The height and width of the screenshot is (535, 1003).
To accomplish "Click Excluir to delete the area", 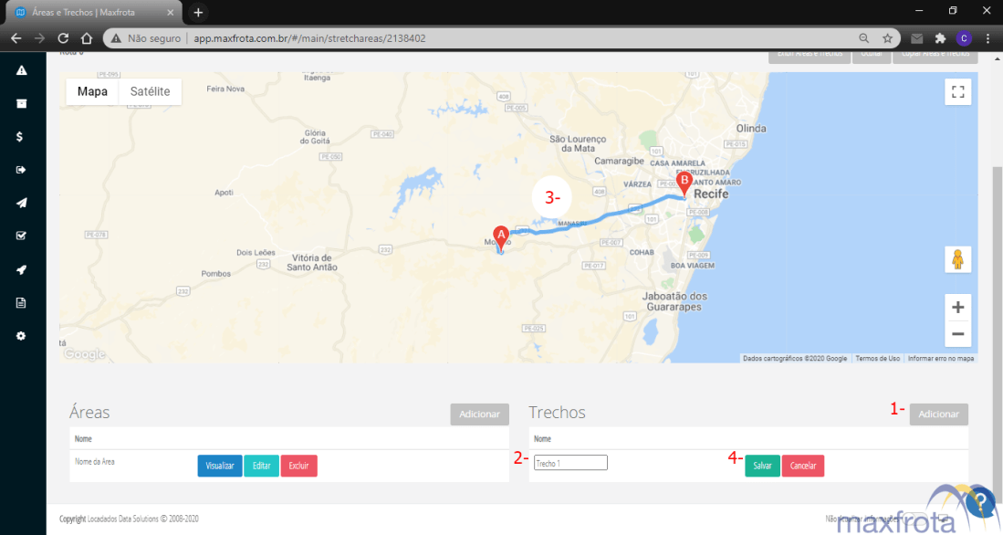I will pyautogui.click(x=298, y=466).
